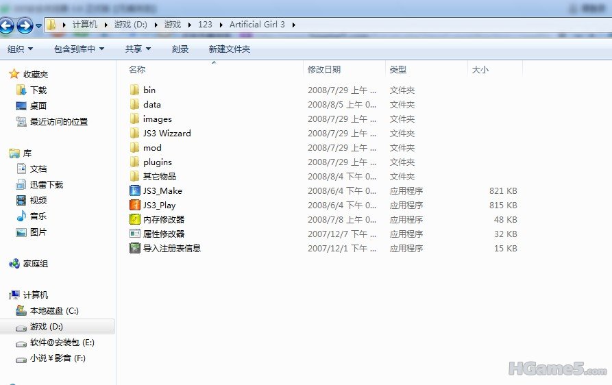Open the plugins folder icon
The height and width of the screenshot is (385, 612).
pos(135,162)
